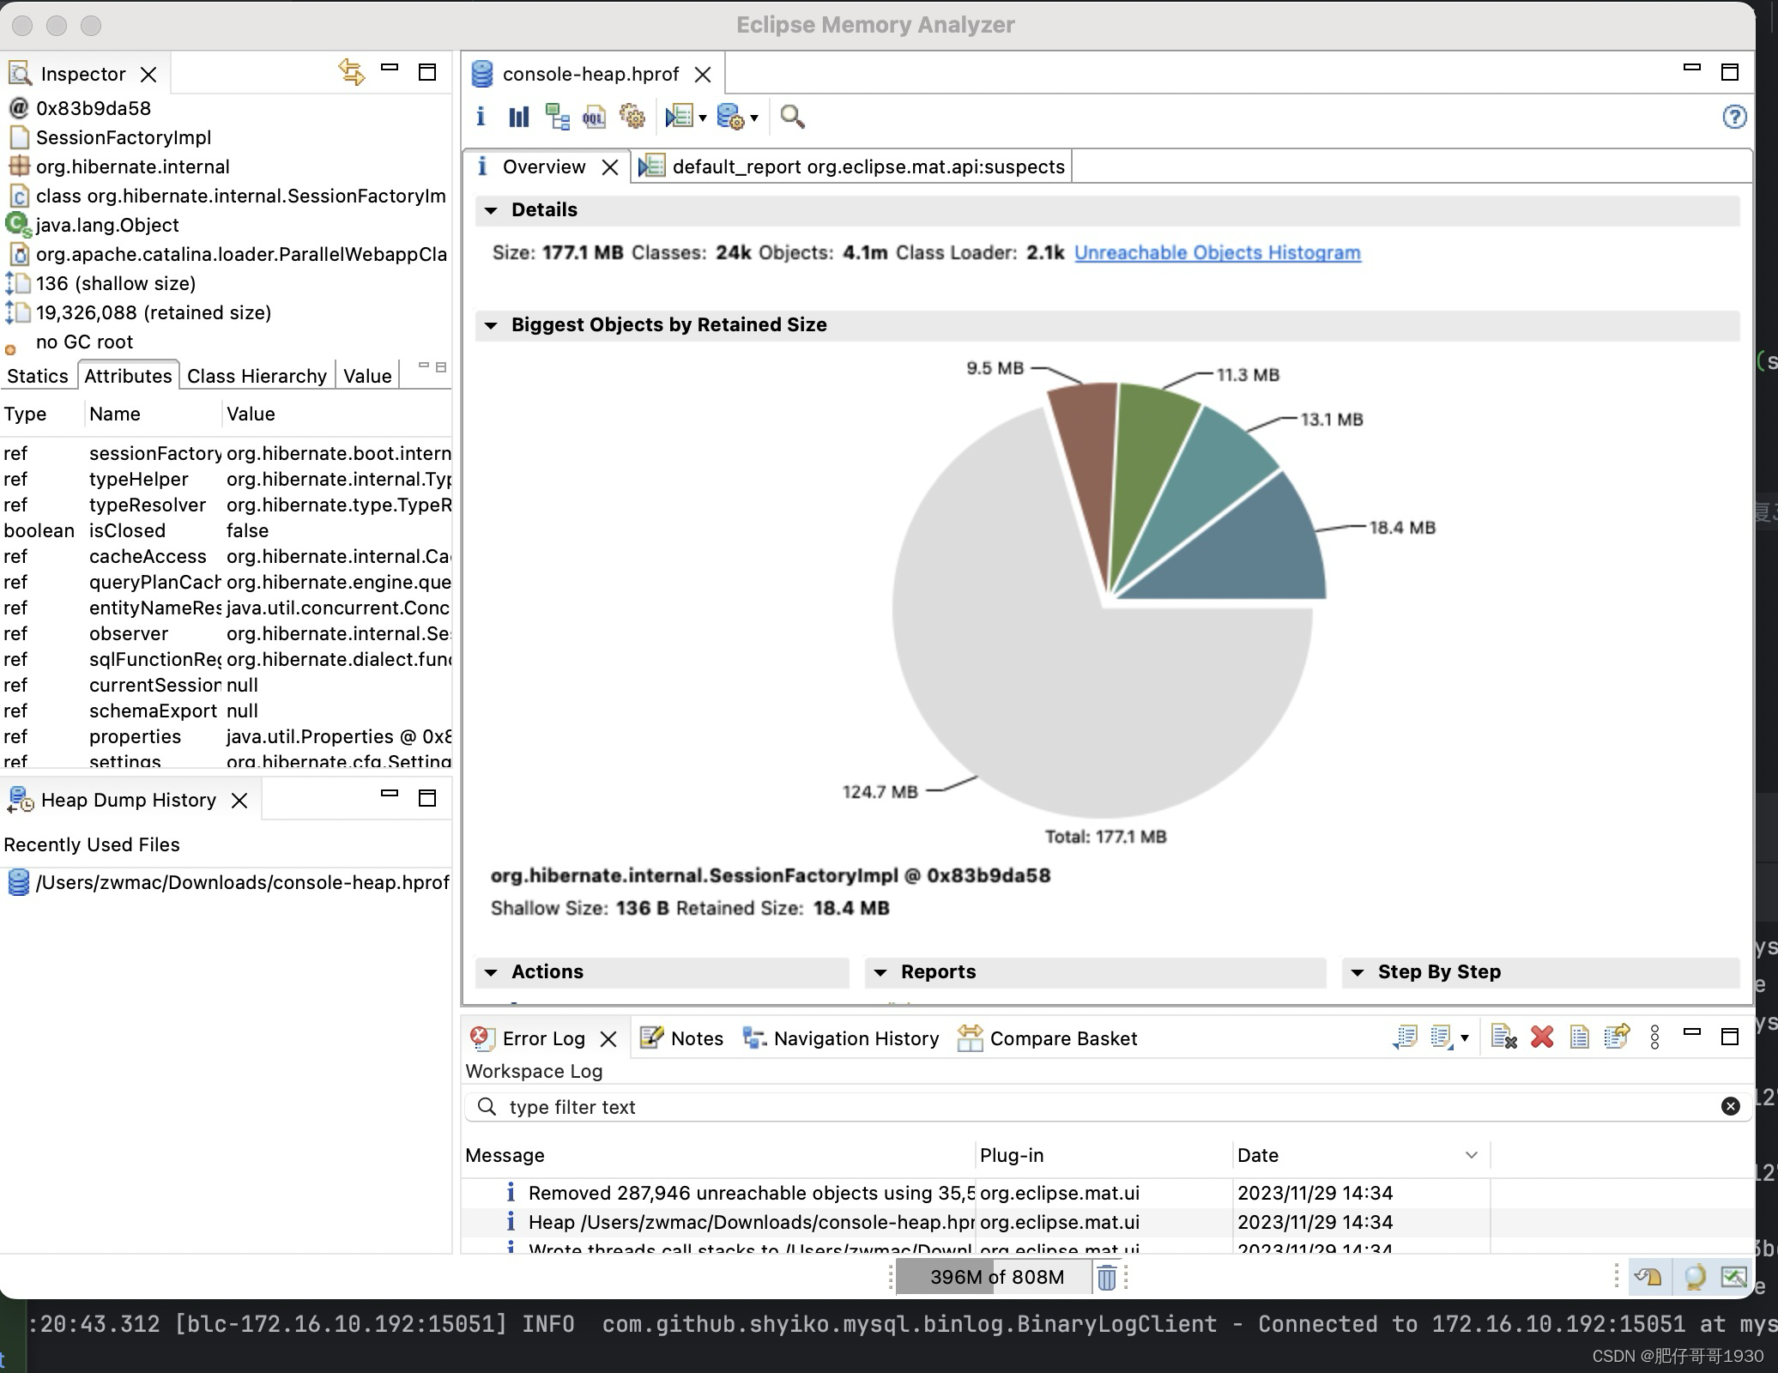This screenshot has height=1373, width=1778.
Task: Switch to the Notes tab
Action: (682, 1038)
